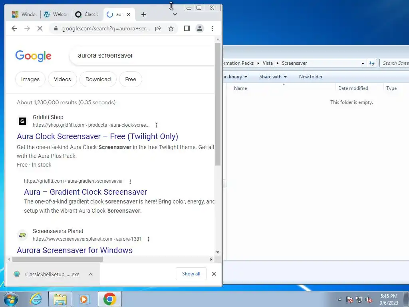Click scroll right arrow in Chrome

tap(211, 259)
